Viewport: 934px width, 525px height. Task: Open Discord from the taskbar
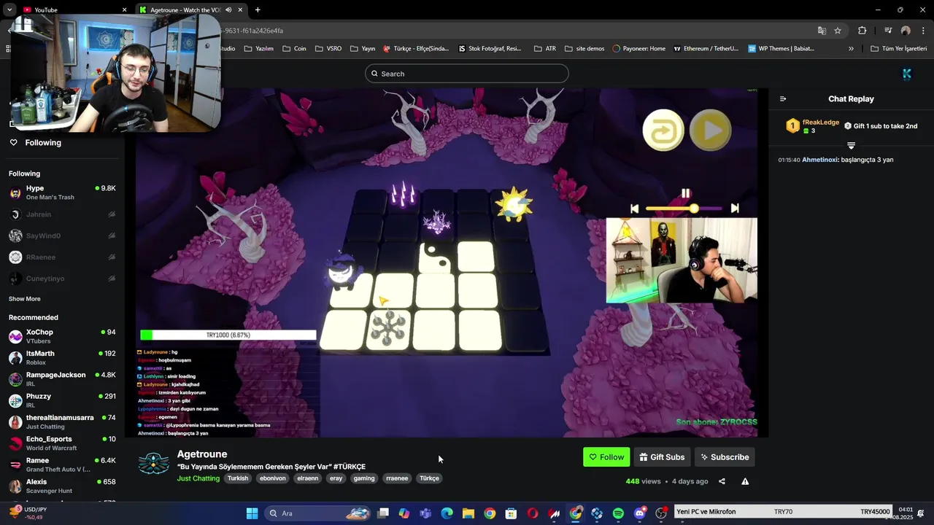point(640,513)
